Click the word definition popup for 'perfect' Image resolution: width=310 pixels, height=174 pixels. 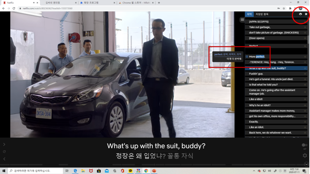point(227,57)
